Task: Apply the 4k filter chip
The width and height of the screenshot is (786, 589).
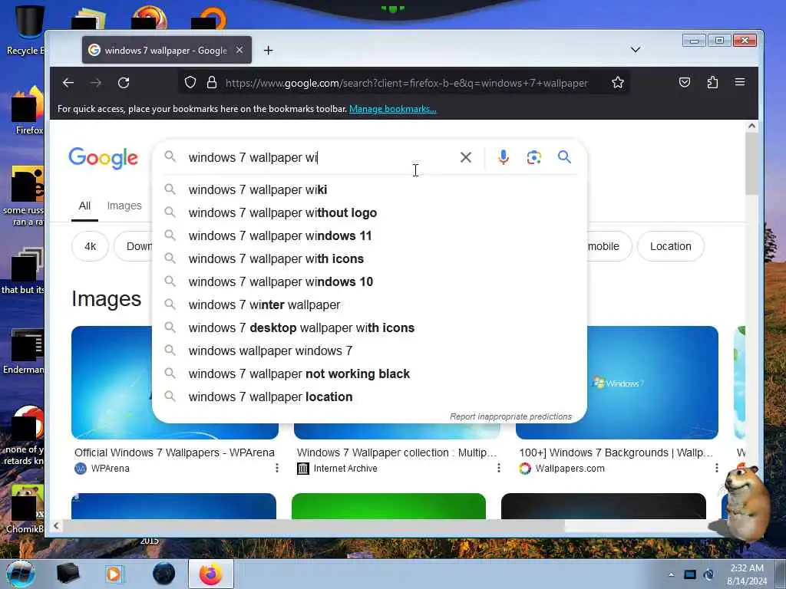Action: pyautogui.click(x=91, y=246)
